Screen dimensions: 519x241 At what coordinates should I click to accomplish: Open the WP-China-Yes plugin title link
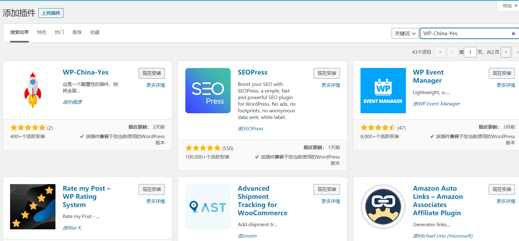(x=85, y=72)
